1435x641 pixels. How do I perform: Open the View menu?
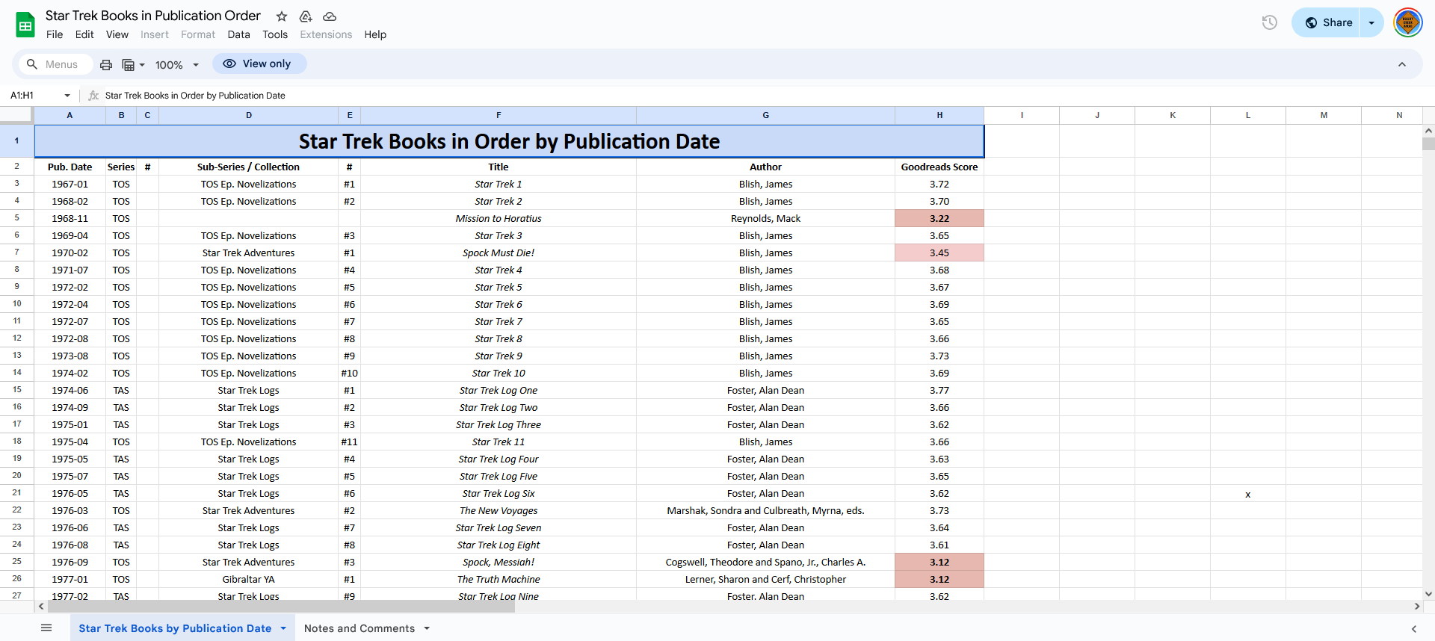117,34
